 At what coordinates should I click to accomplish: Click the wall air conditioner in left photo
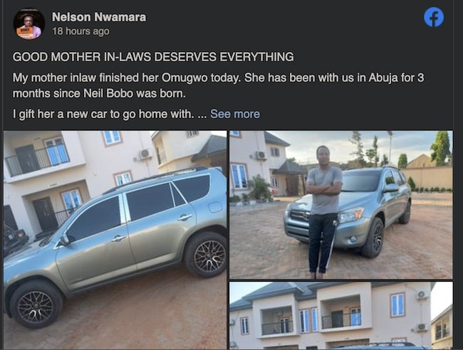(x=145, y=154)
